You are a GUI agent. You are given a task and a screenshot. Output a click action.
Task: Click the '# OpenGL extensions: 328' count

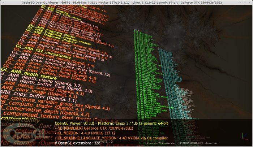tap(77, 143)
